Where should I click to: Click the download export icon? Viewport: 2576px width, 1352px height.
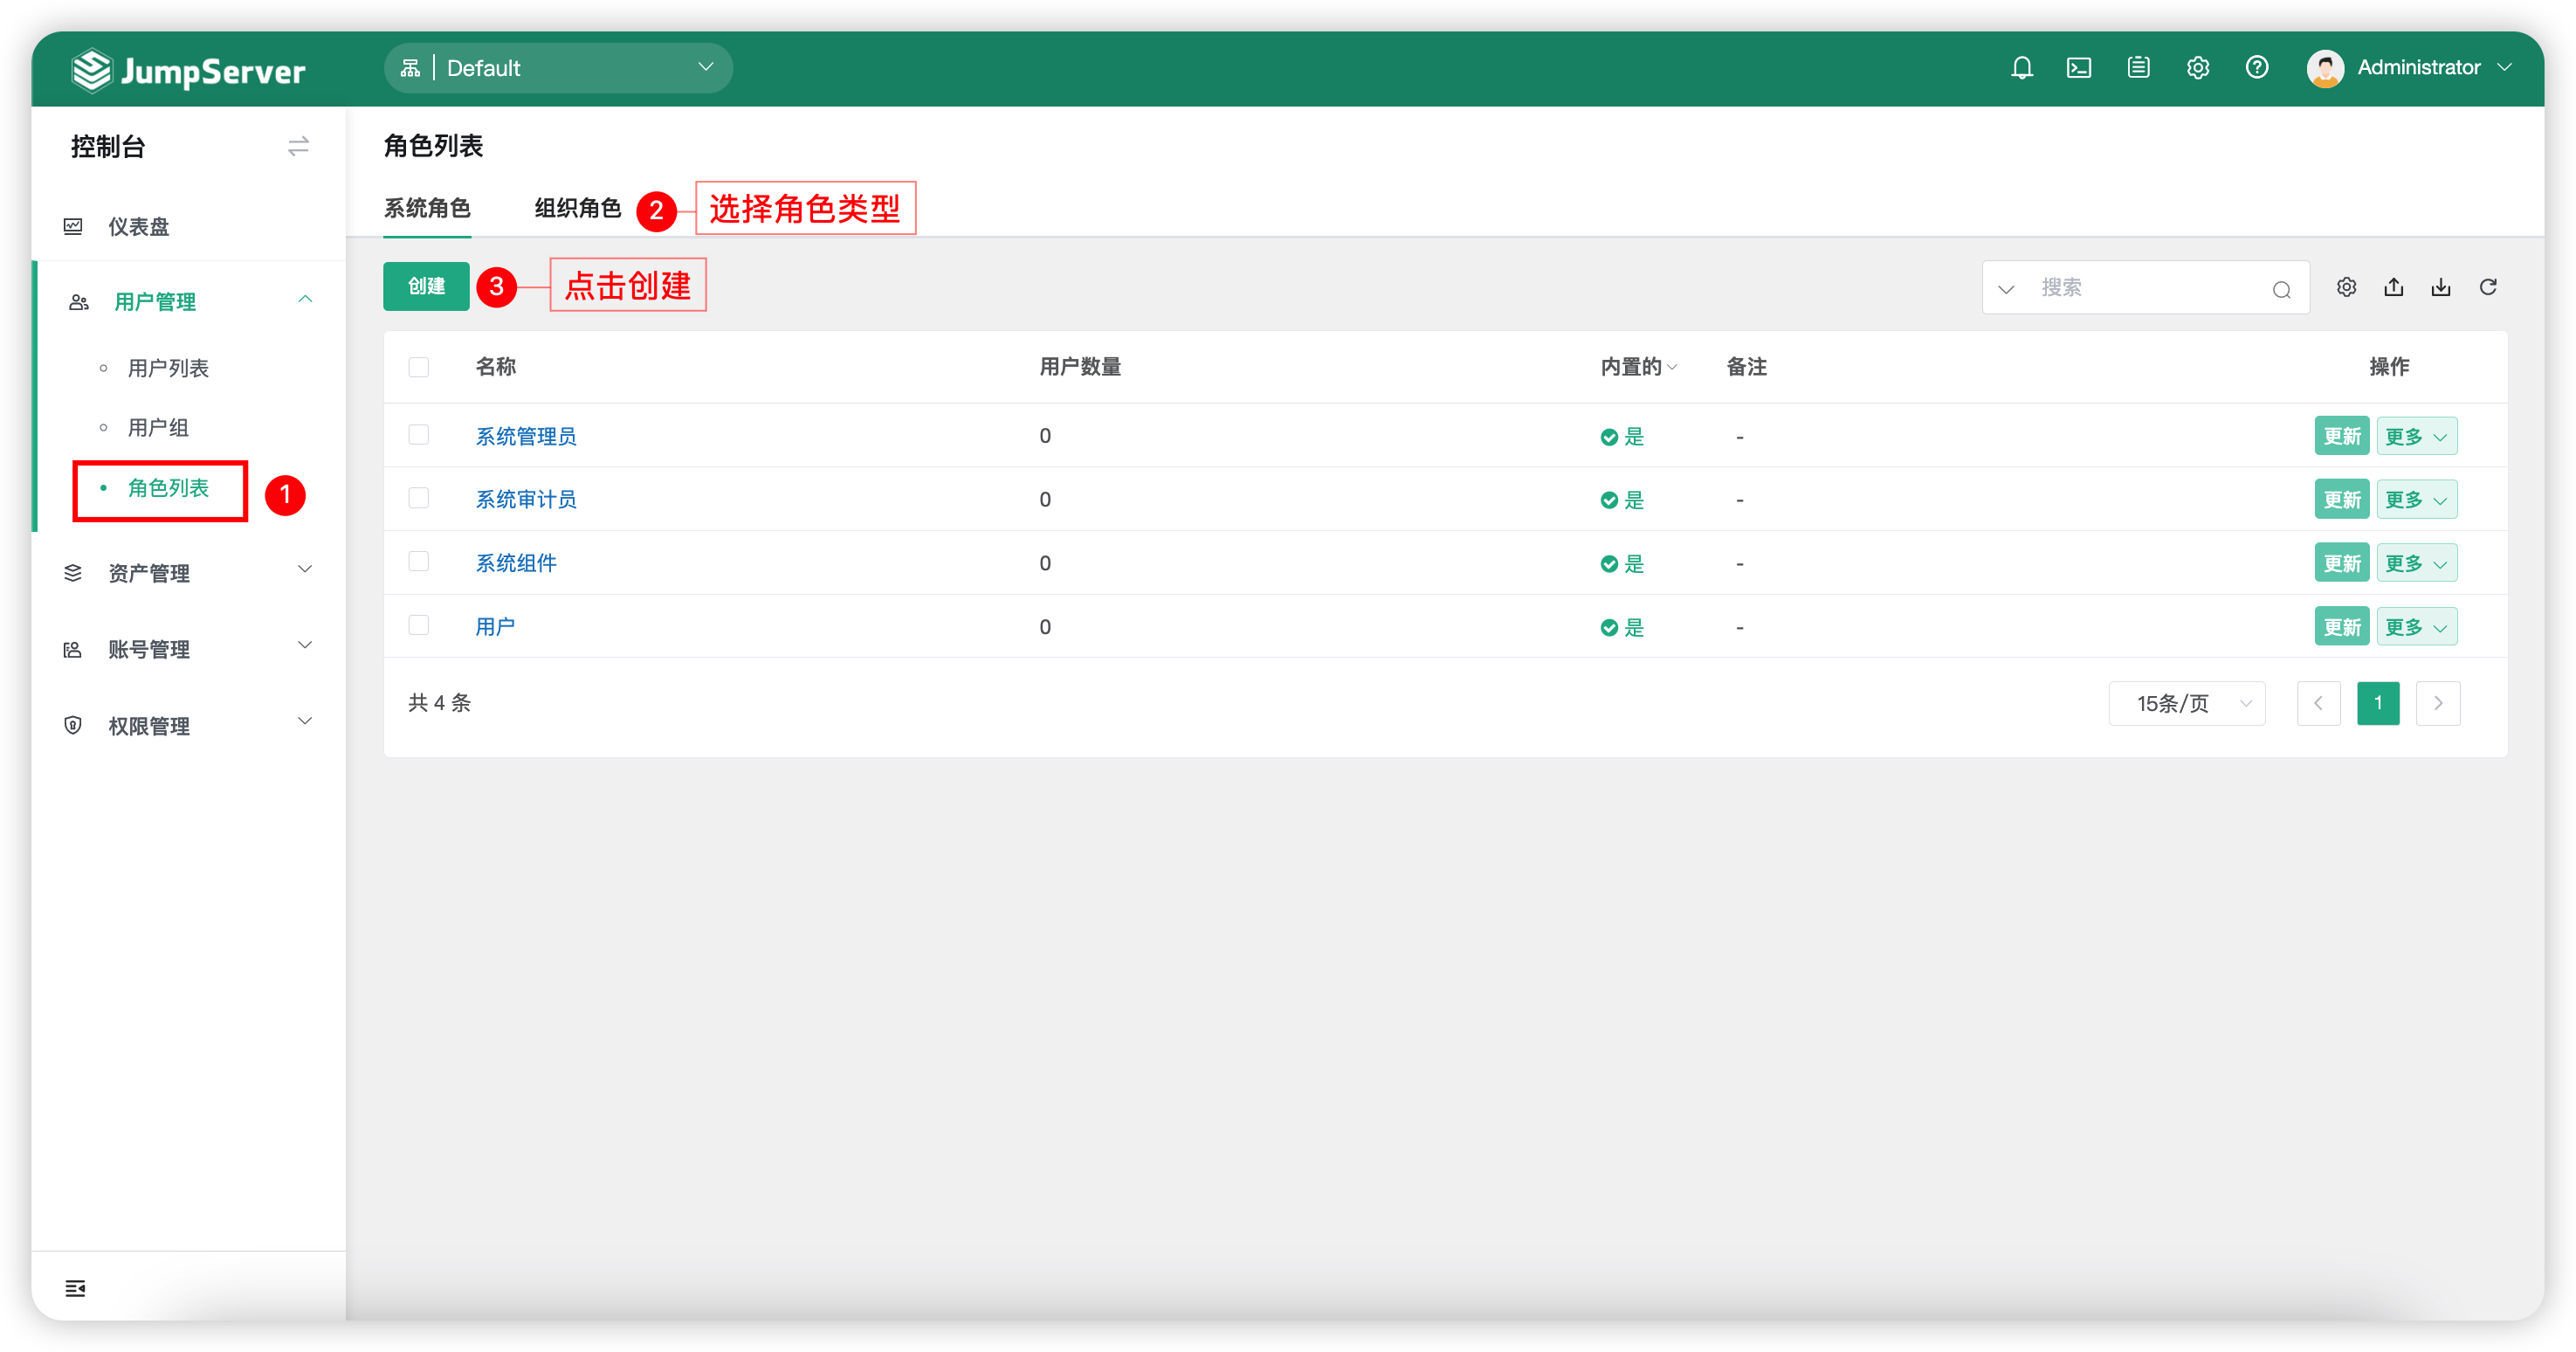[x=2441, y=288]
